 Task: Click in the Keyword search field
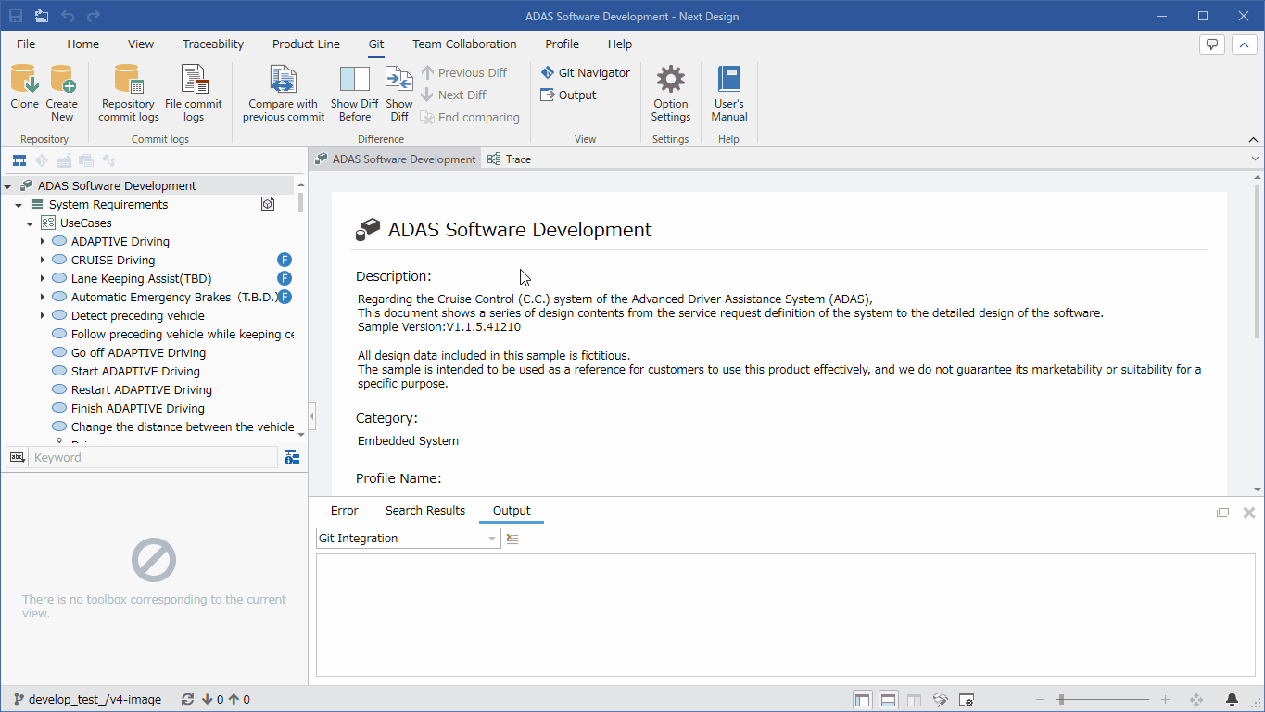pyautogui.click(x=153, y=457)
